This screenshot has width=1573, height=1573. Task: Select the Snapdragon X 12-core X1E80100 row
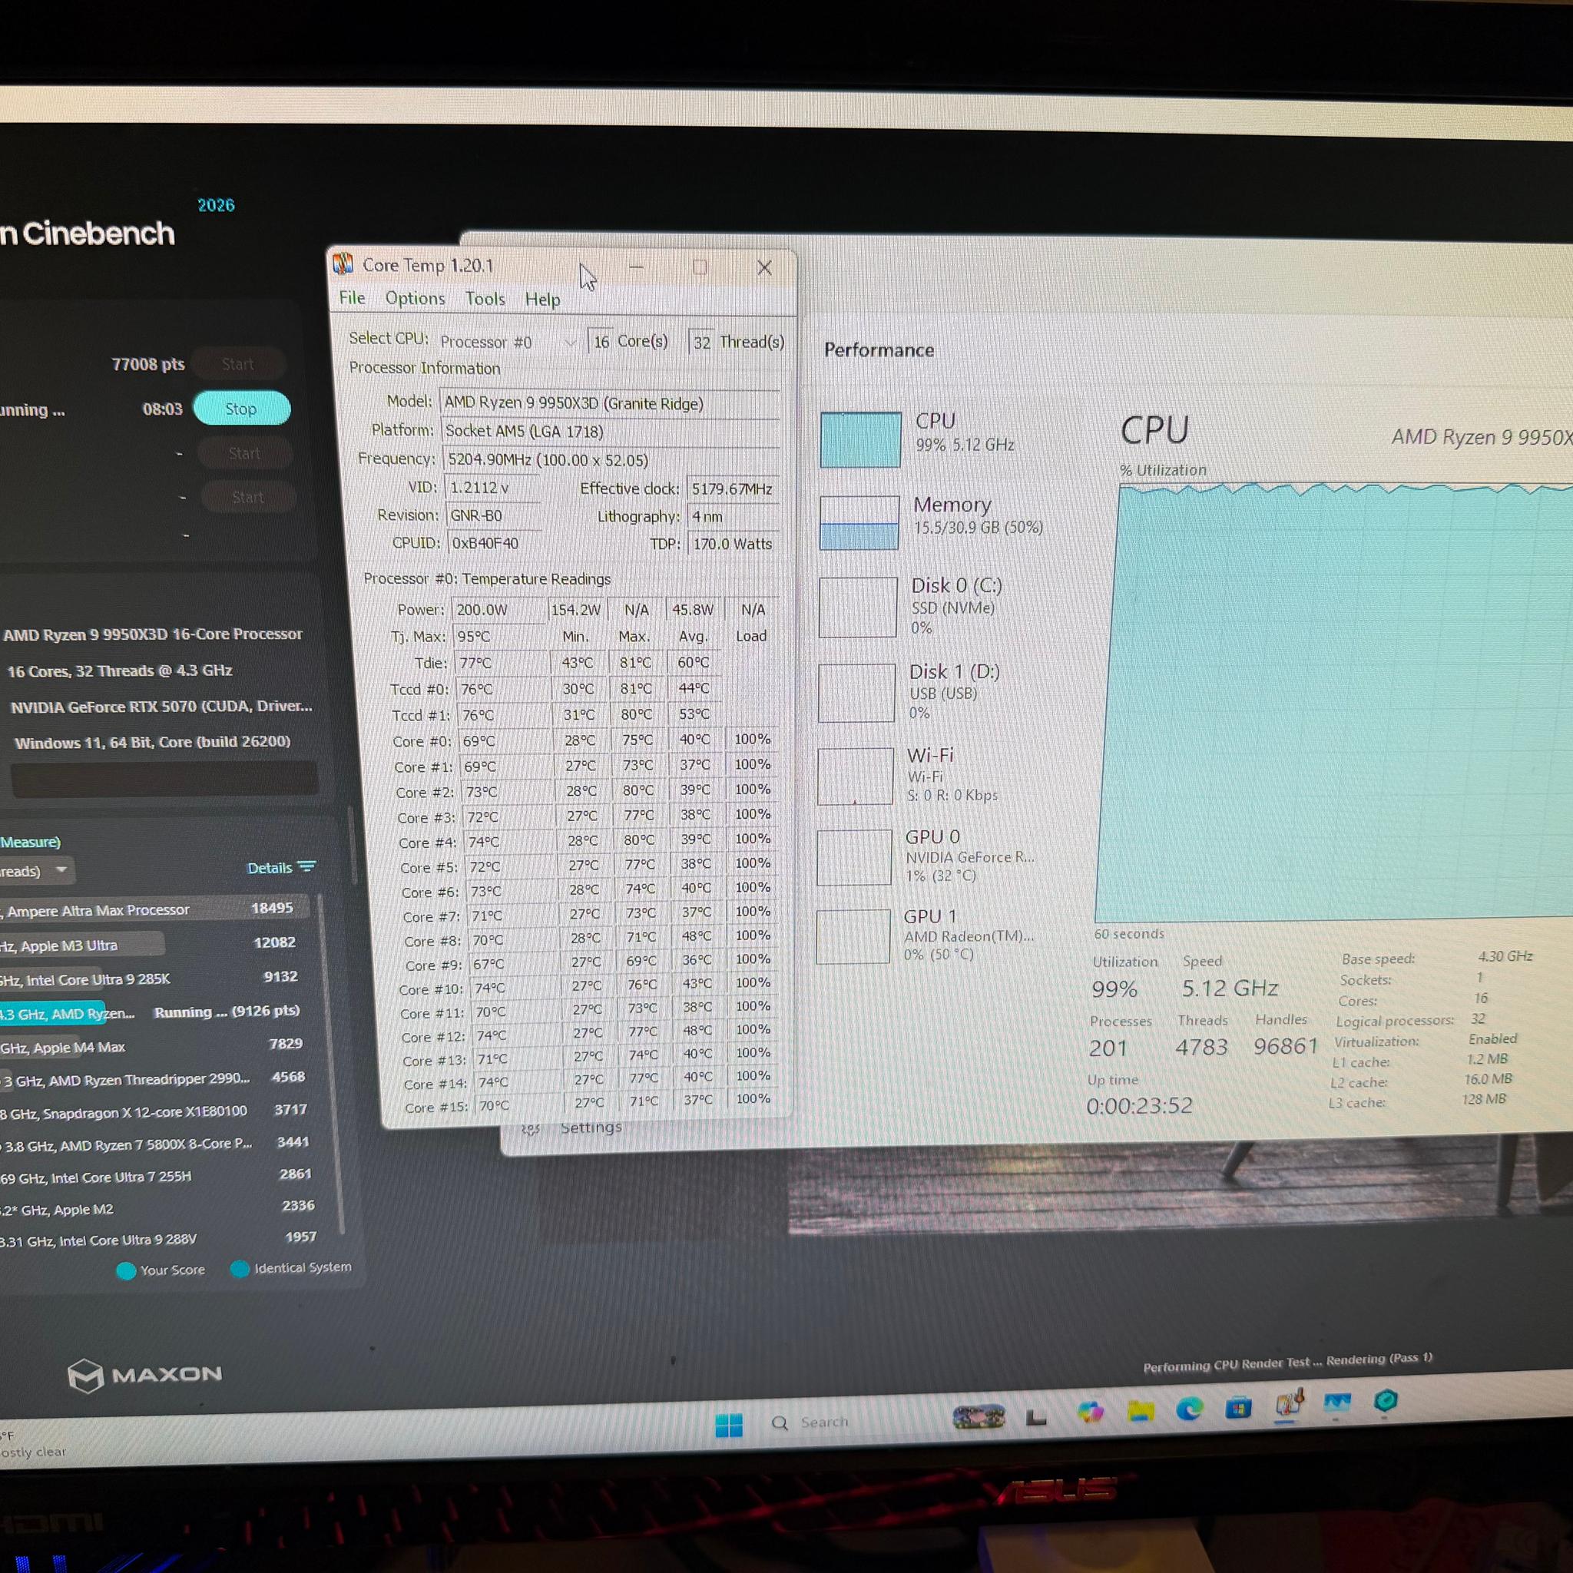click(x=154, y=1111)
